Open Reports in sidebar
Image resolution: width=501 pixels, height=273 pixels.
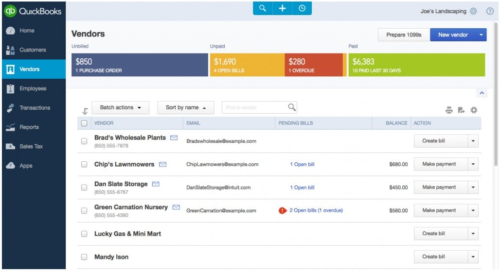34,127
